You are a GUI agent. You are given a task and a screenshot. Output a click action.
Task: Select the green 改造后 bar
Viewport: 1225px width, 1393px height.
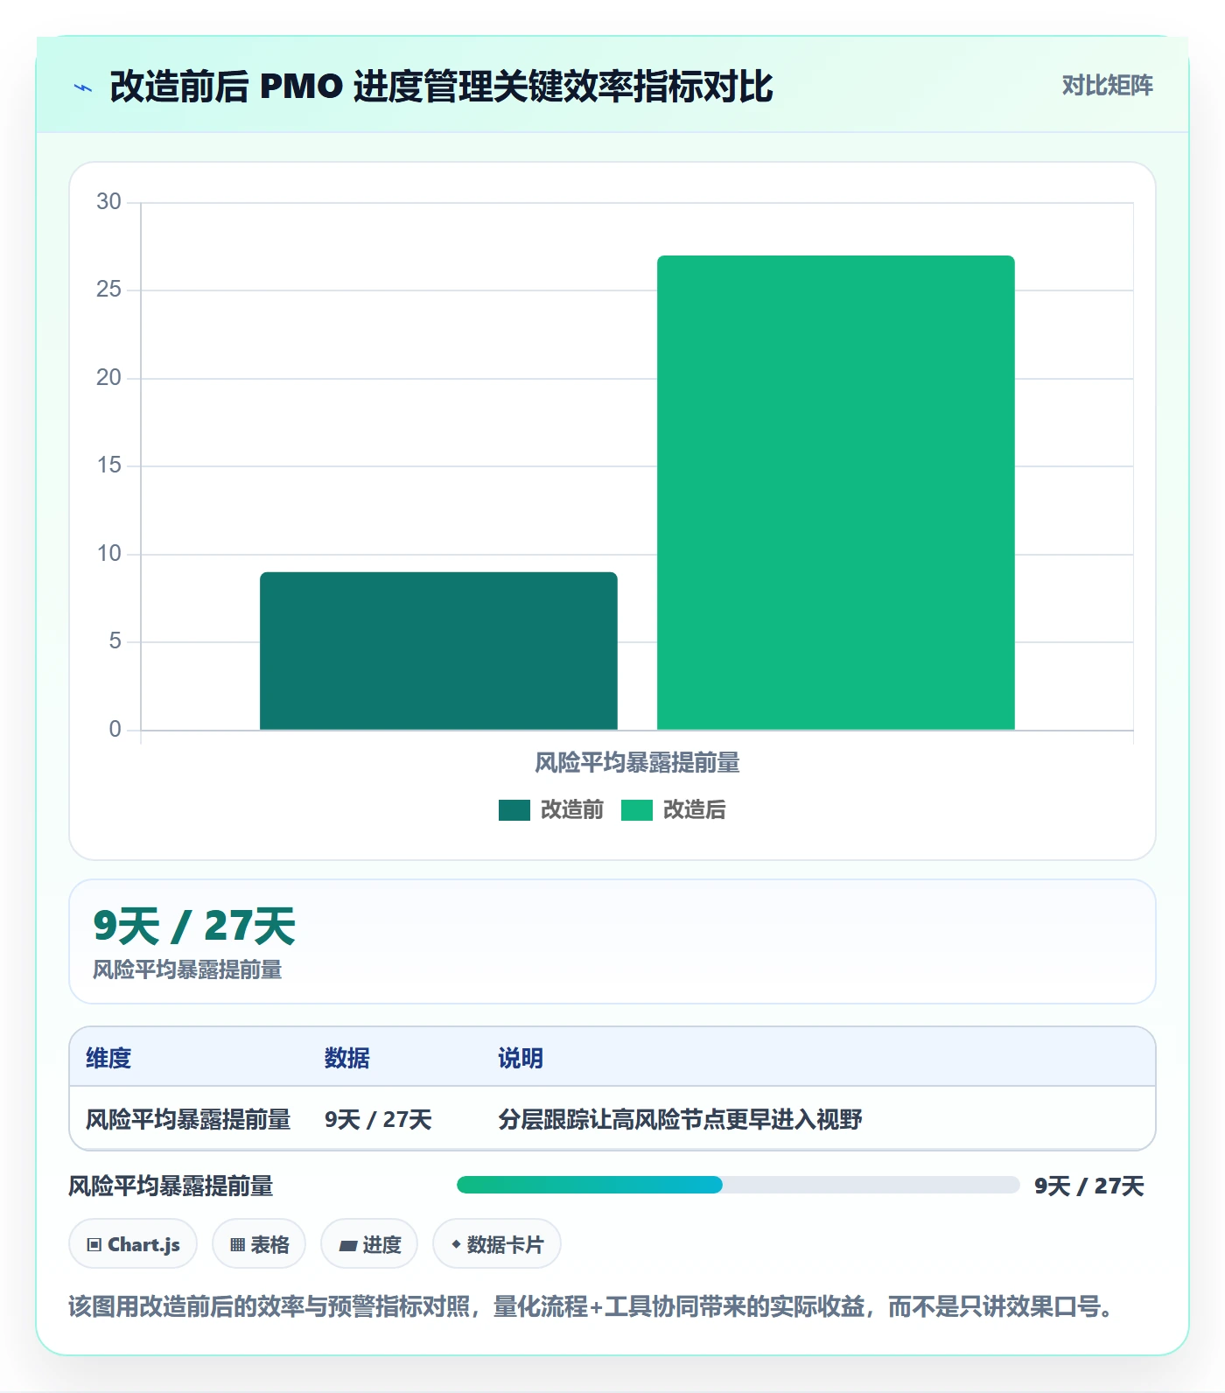[836, 493]
